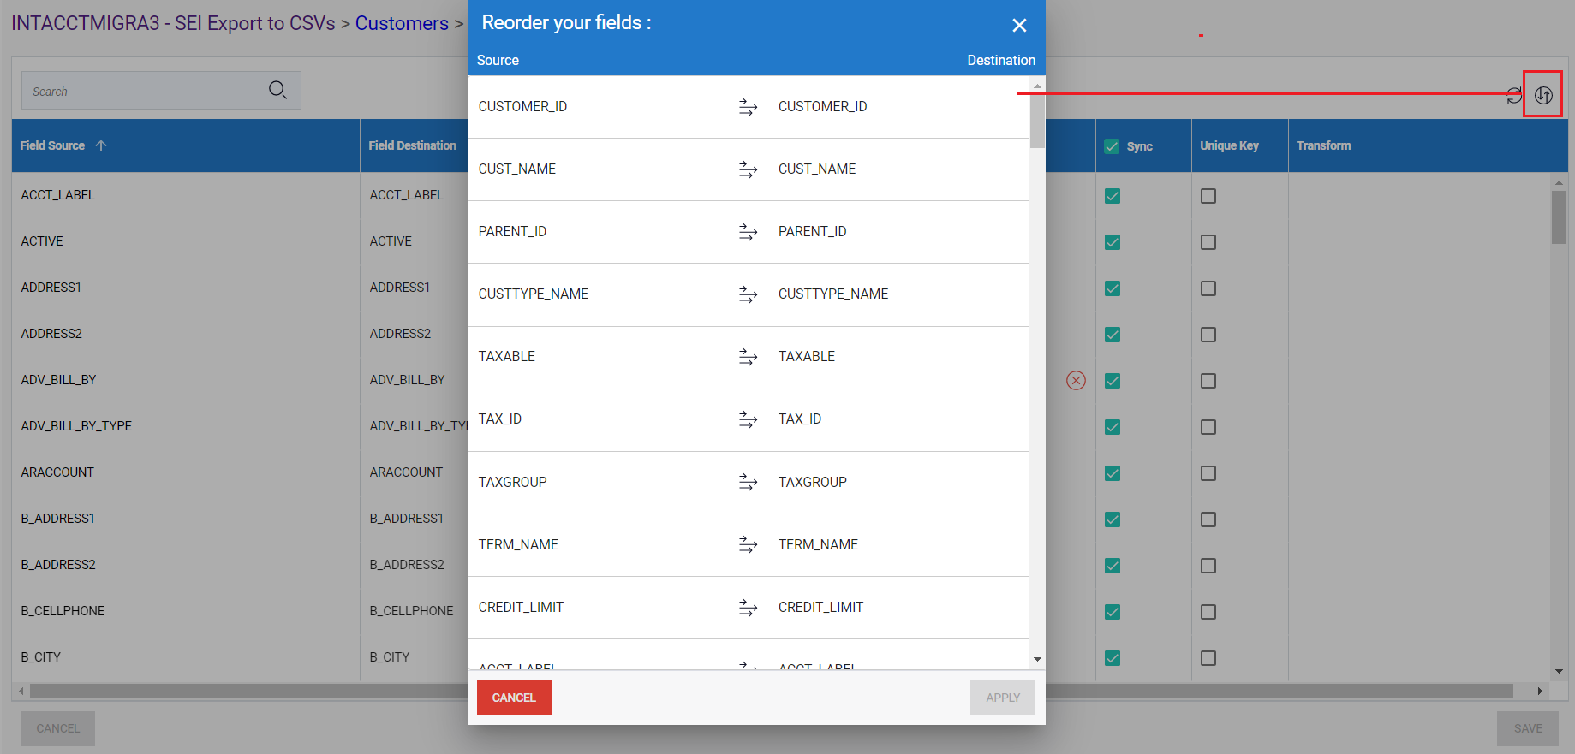The height and width of the screenshot is (754, 1575).
Task: Sort by Field Source column arrow
Action: pyautogui.click(x=101, y=145)
